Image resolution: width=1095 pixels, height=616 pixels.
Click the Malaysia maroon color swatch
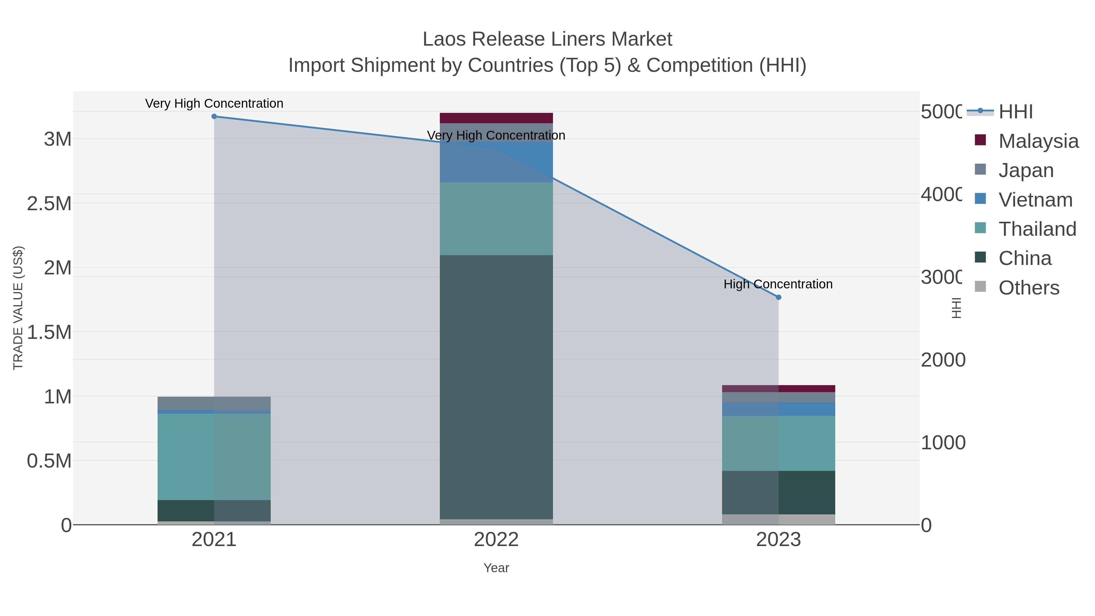[980, 140]
